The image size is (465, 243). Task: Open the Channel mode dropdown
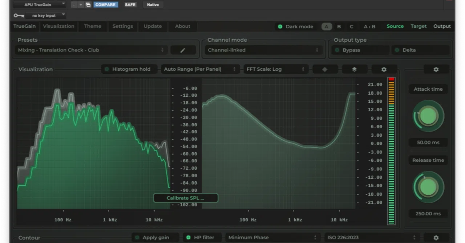[264, 50]
